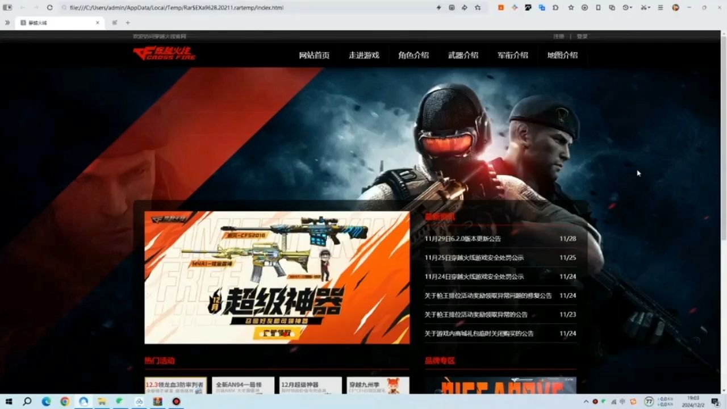The height and width of the screenshot is (409, 727).
Task: Open a new tab with plus button
Action: [x=128, y=23]
